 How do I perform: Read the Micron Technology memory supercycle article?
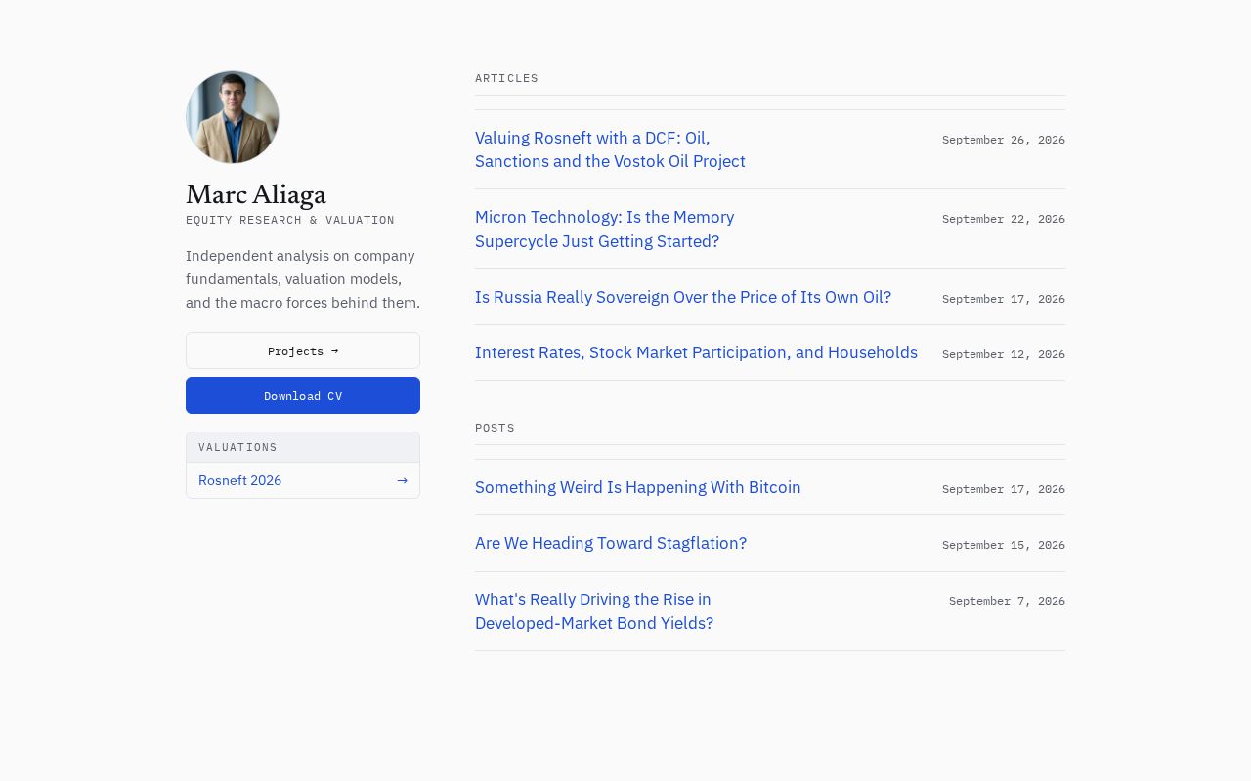[x=604, y=229]
